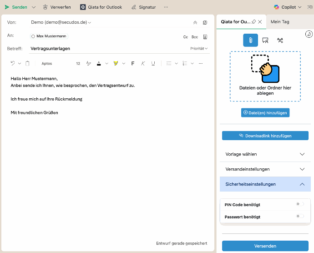This screenshot has height=253, width=314.
Task: Click the text highlight color marker
Action: pyautogui.click(x=116, y=63)
